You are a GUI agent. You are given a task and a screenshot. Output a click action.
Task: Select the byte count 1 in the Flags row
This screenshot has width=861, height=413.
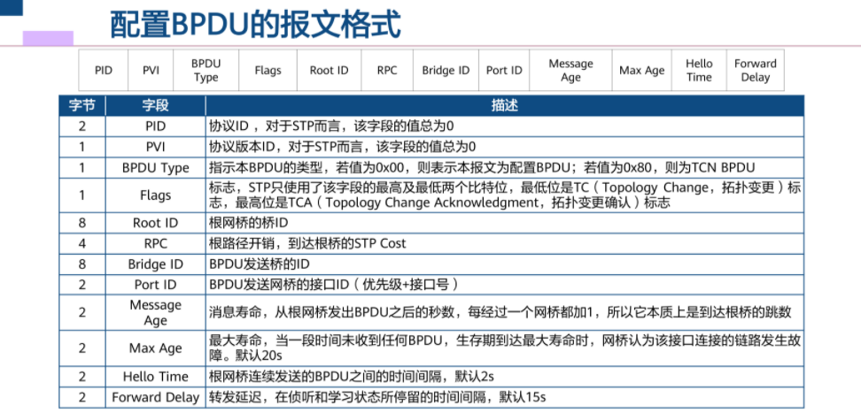coord(82,195)
